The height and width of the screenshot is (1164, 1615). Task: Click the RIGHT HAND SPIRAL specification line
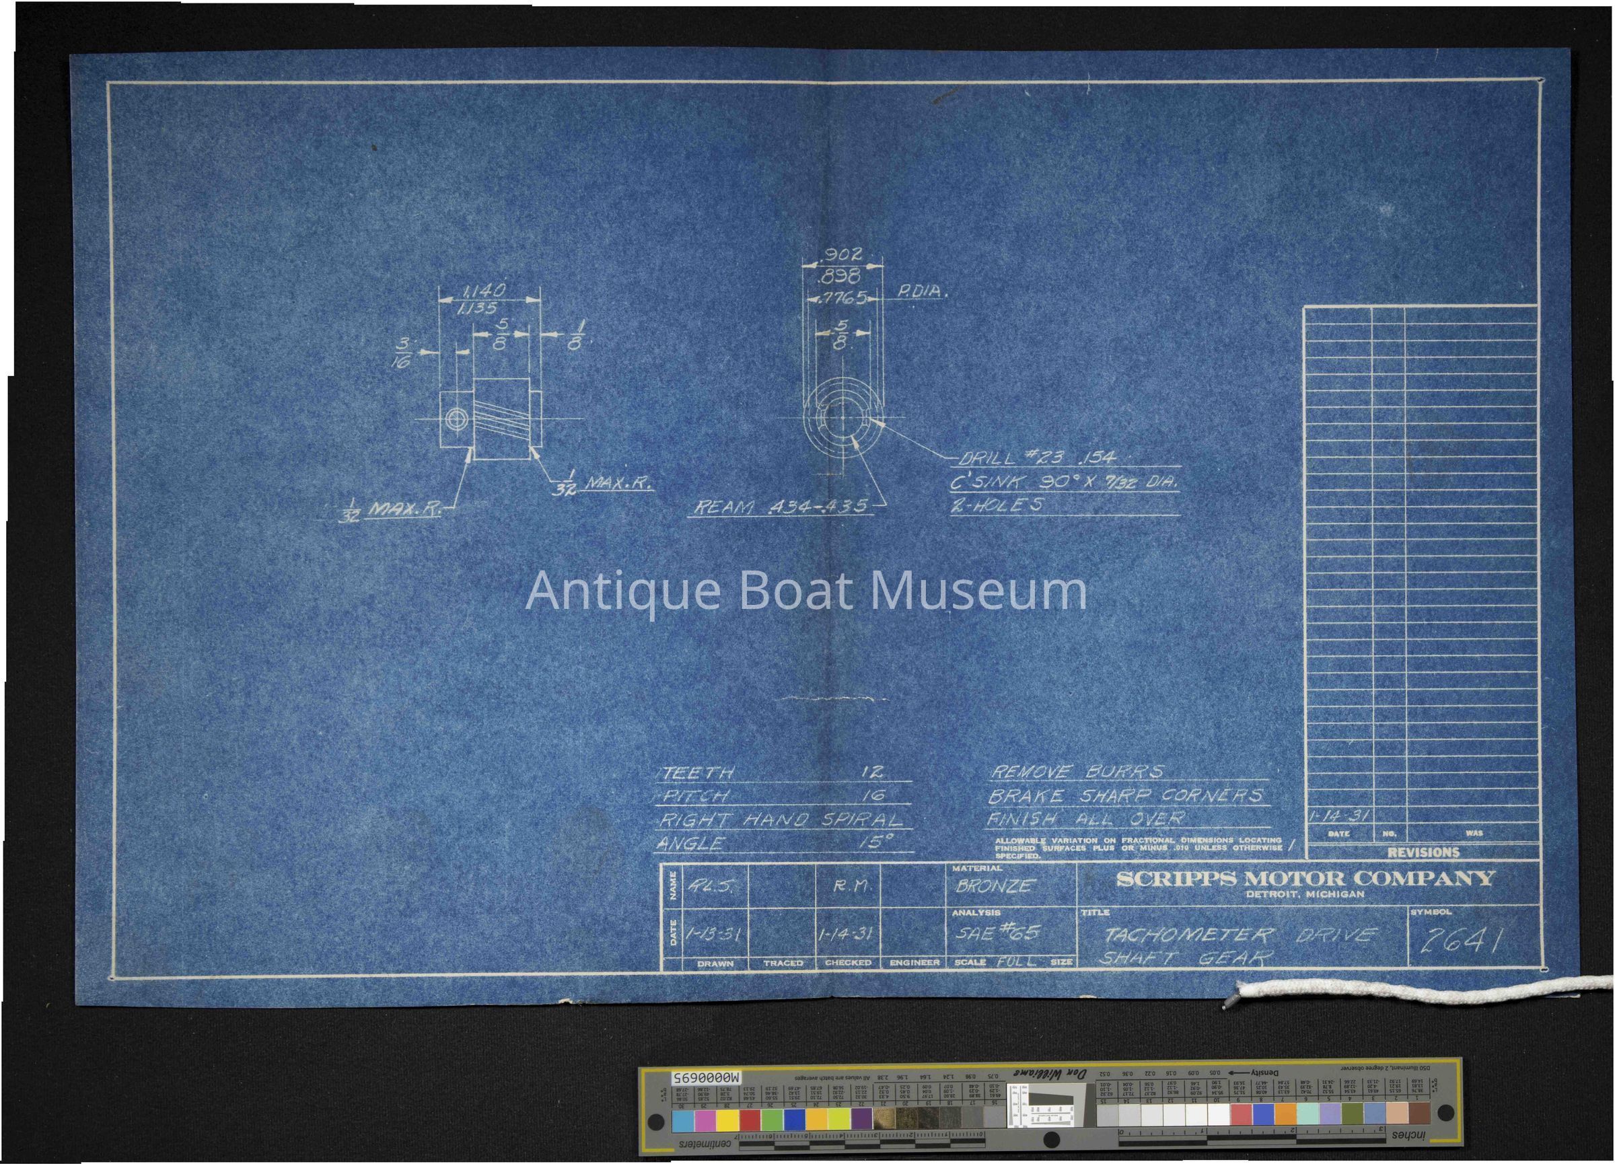781,820
